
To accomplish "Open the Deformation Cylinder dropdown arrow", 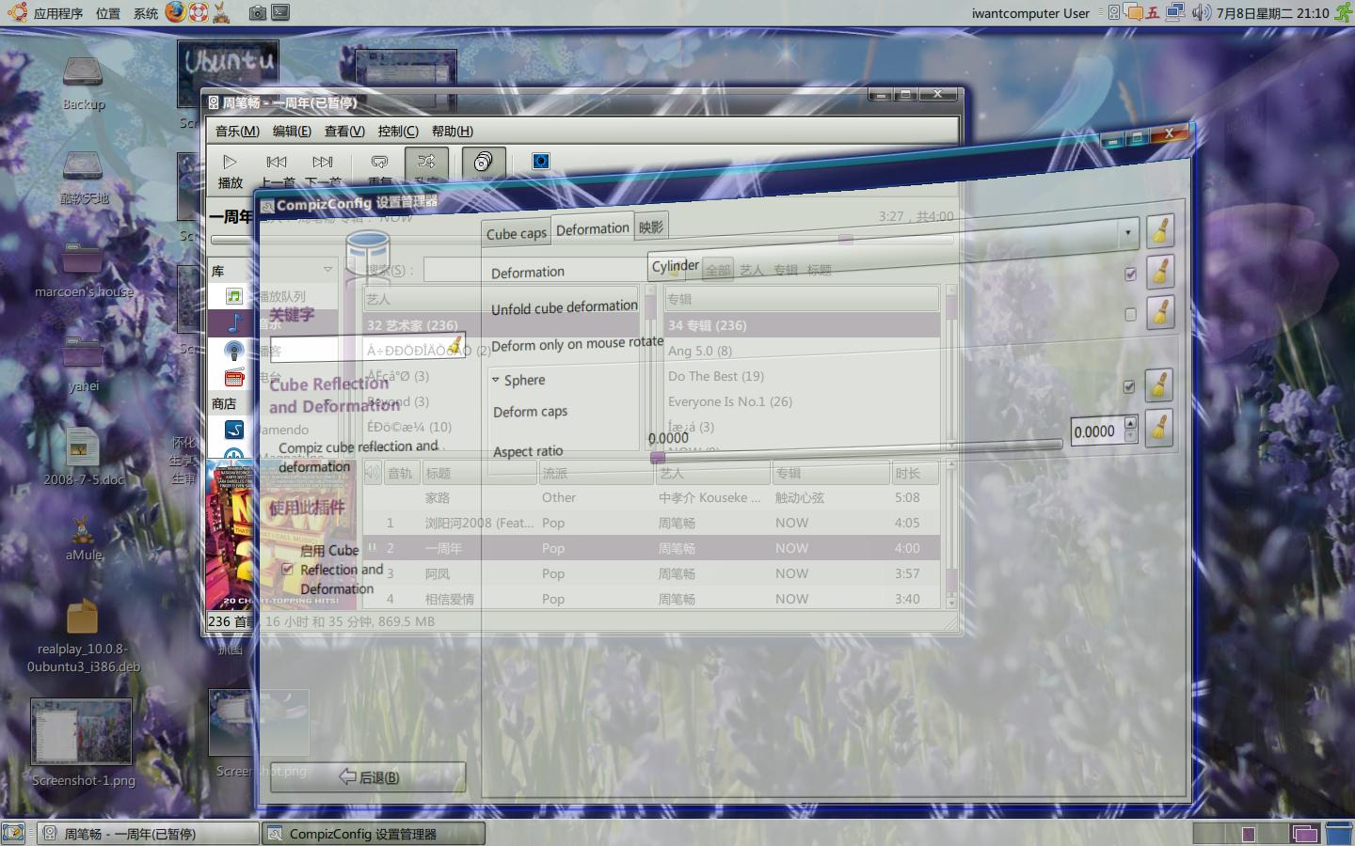I will 1127,231.
